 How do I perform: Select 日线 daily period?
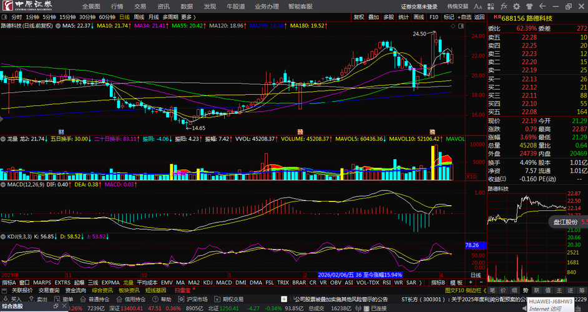click(124, 17)
